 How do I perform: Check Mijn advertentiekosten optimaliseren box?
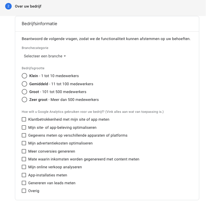point(24,143)
